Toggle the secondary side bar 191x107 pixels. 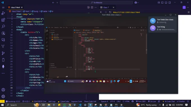click(170, 3)
